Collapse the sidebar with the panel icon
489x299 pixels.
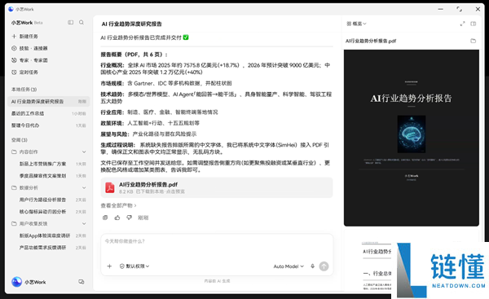[70, 23]
